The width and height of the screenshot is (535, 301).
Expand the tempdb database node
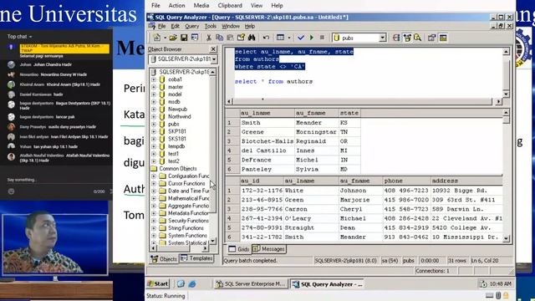pyautogui.click(x=154, y=146)
